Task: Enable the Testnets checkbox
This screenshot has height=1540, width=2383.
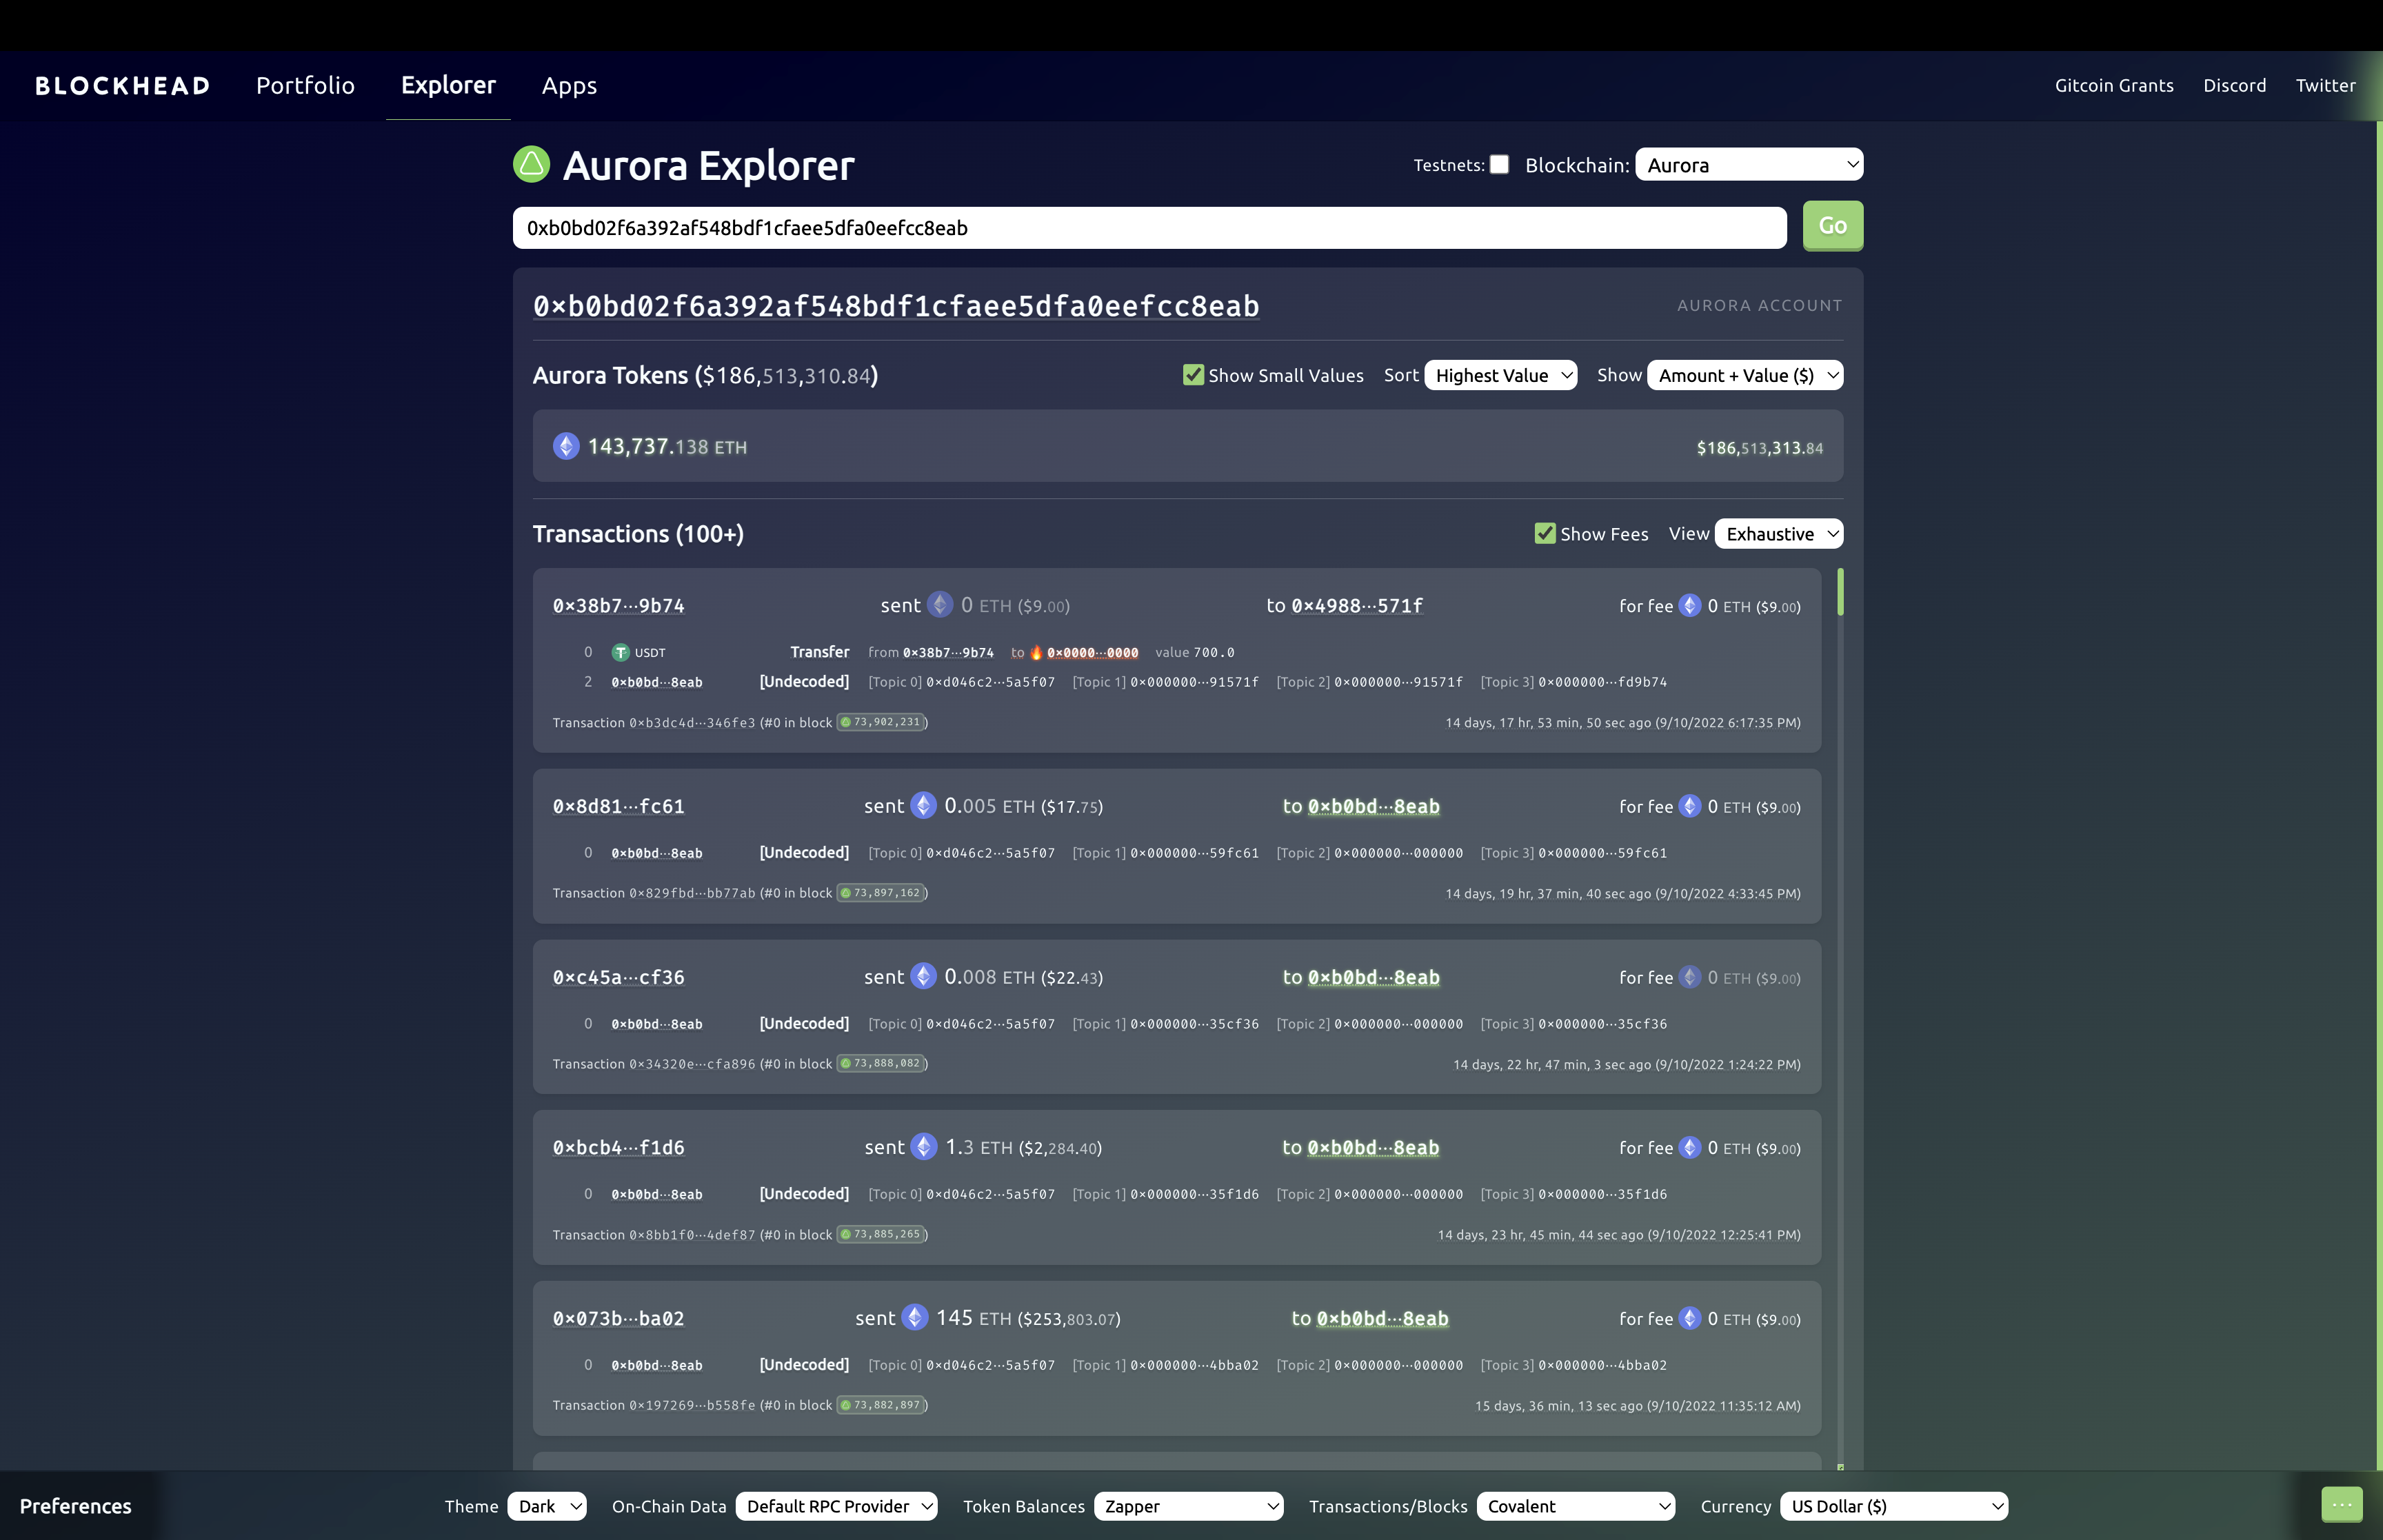Action: pyautogui.click(x=1499, y=164)
